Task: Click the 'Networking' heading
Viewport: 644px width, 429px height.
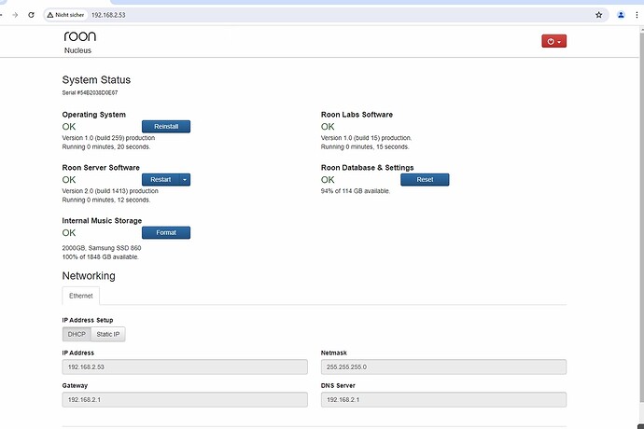Action: (x=89, y=275)
